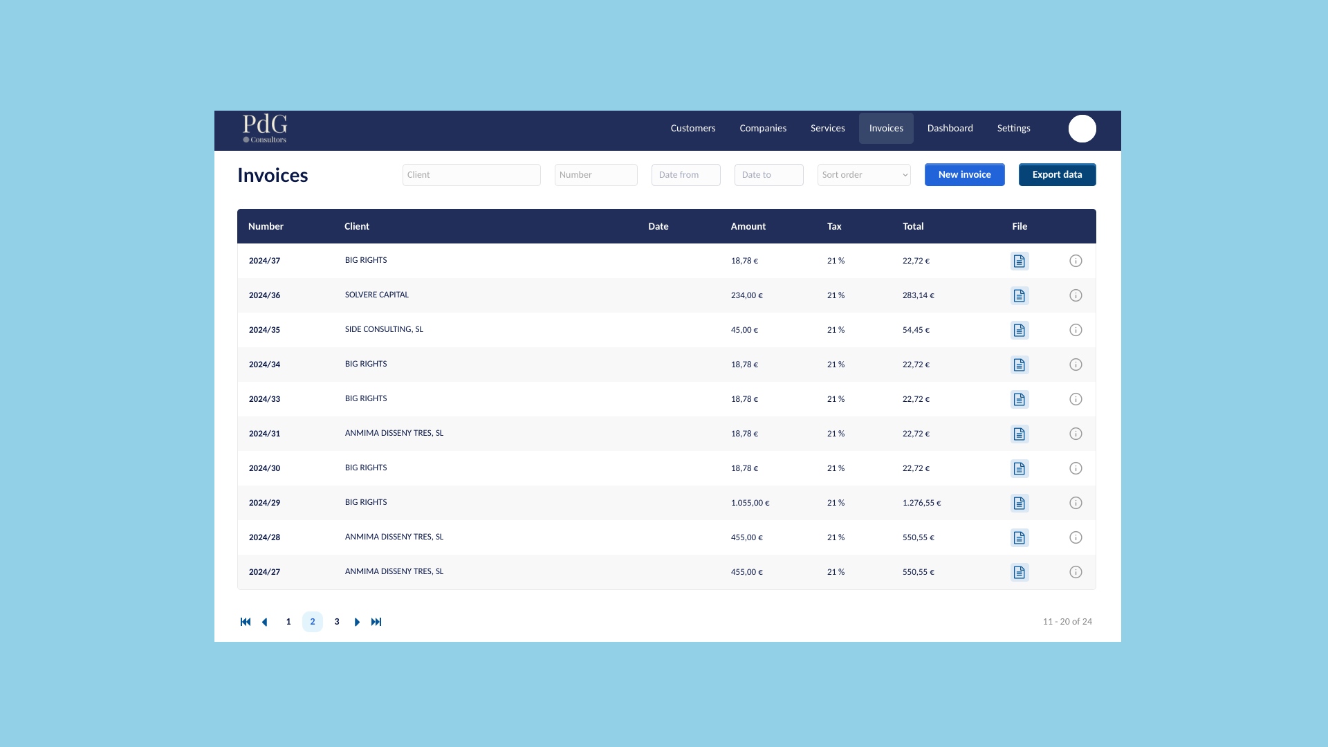The width and height of the screenshot is (1328, 747).
Task: Open the file for invoice 2024/33
Action: tap(1019, 399)
